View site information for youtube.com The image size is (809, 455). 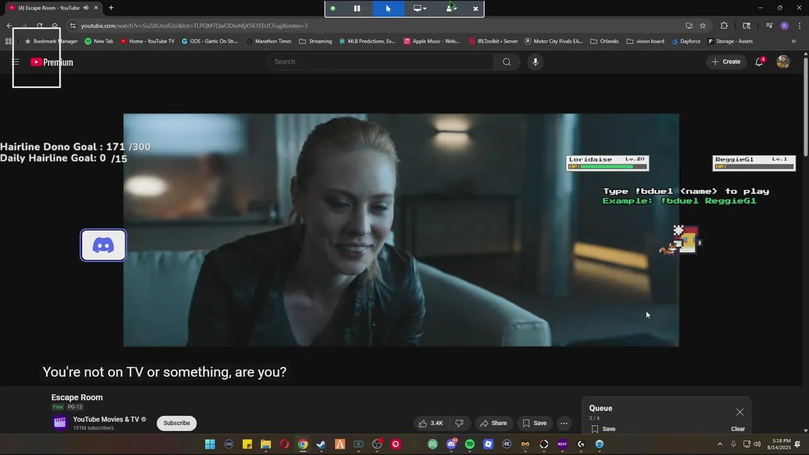pyautogui.click(x=73, y=26)
